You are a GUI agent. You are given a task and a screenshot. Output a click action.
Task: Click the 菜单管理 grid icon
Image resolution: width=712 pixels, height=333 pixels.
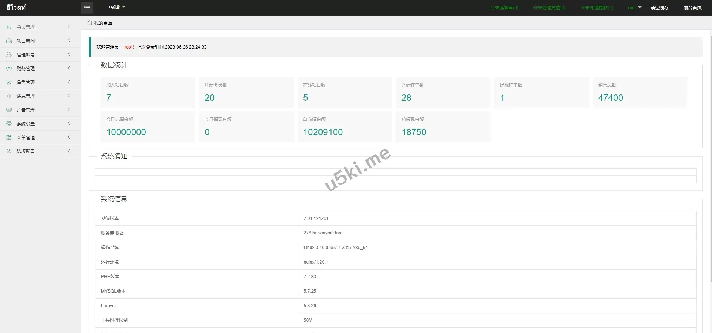9,137
